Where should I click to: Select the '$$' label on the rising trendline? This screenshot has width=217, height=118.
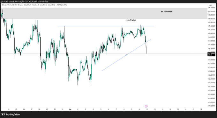(x=126, y=55)
